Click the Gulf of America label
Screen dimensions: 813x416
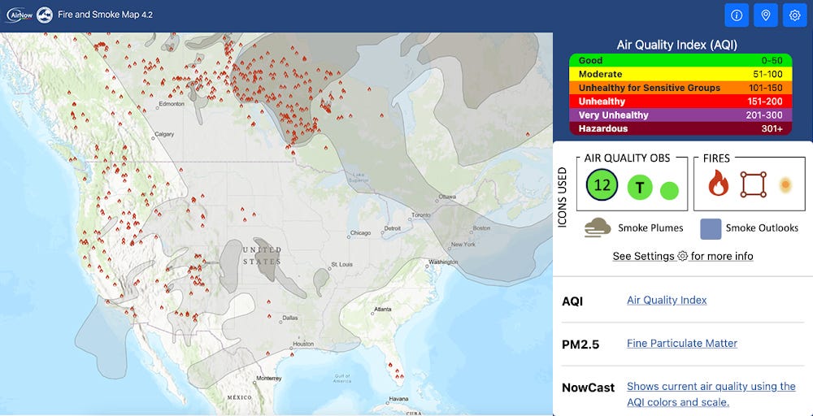point(342,378)
